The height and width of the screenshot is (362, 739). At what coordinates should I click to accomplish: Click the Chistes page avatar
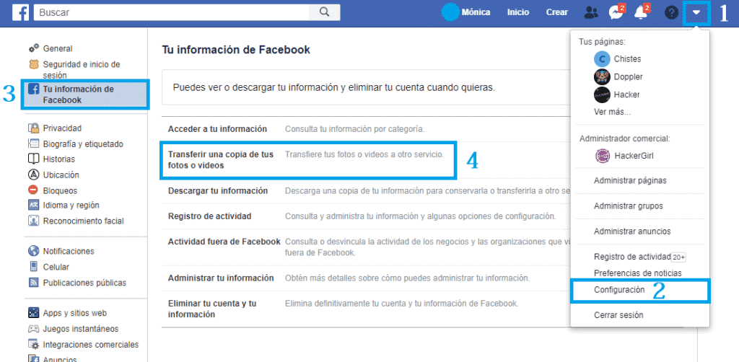[x=602, y=59]
